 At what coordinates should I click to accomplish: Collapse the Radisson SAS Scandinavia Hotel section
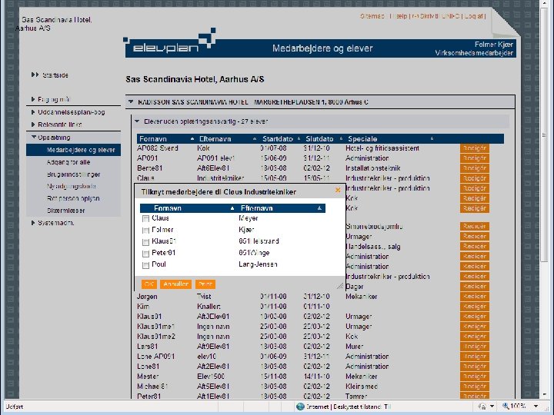131,102
